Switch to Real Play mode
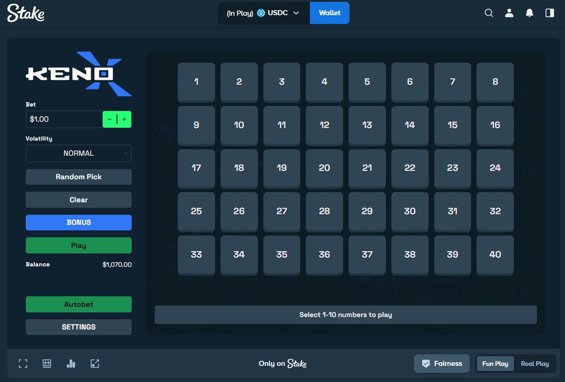The width and height of the screenshot is (565, 382). 535,364
